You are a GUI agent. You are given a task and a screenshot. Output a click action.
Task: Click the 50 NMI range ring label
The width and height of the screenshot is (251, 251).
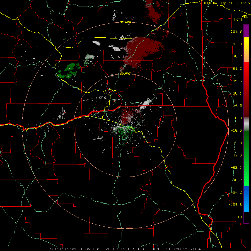click(x=125, y=74)
